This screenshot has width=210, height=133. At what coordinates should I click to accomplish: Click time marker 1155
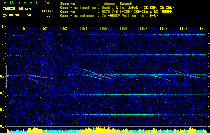click(x=103, y=28)
